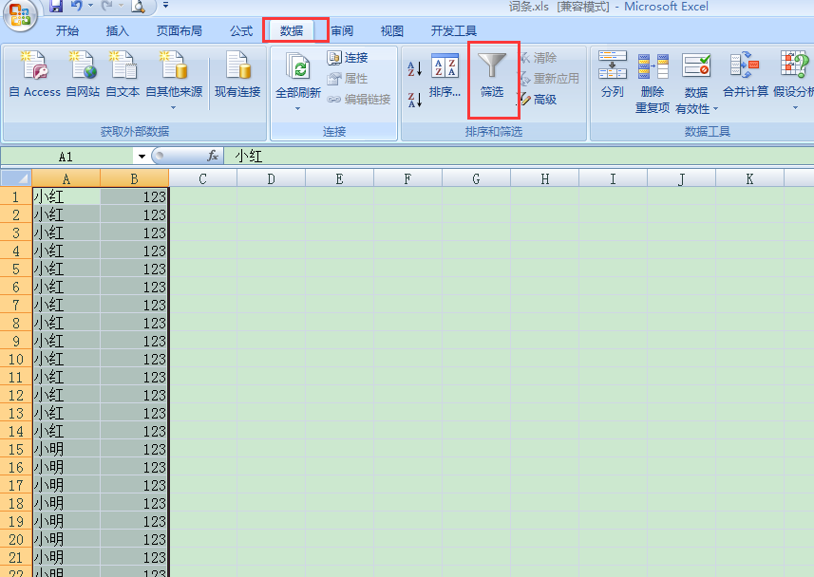Toggle the 筛选 filter funnel
Viewport: 814px width, 577px height.
point(492,75)
